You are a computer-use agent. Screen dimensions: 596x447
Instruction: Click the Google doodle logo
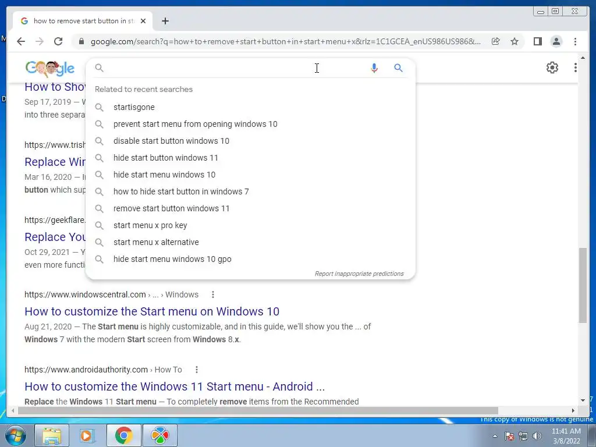pyautogui.click(x=50, y=68)
